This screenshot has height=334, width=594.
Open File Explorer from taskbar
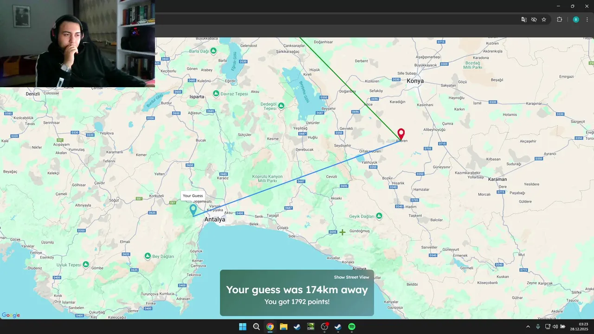(x=284, y=327)
